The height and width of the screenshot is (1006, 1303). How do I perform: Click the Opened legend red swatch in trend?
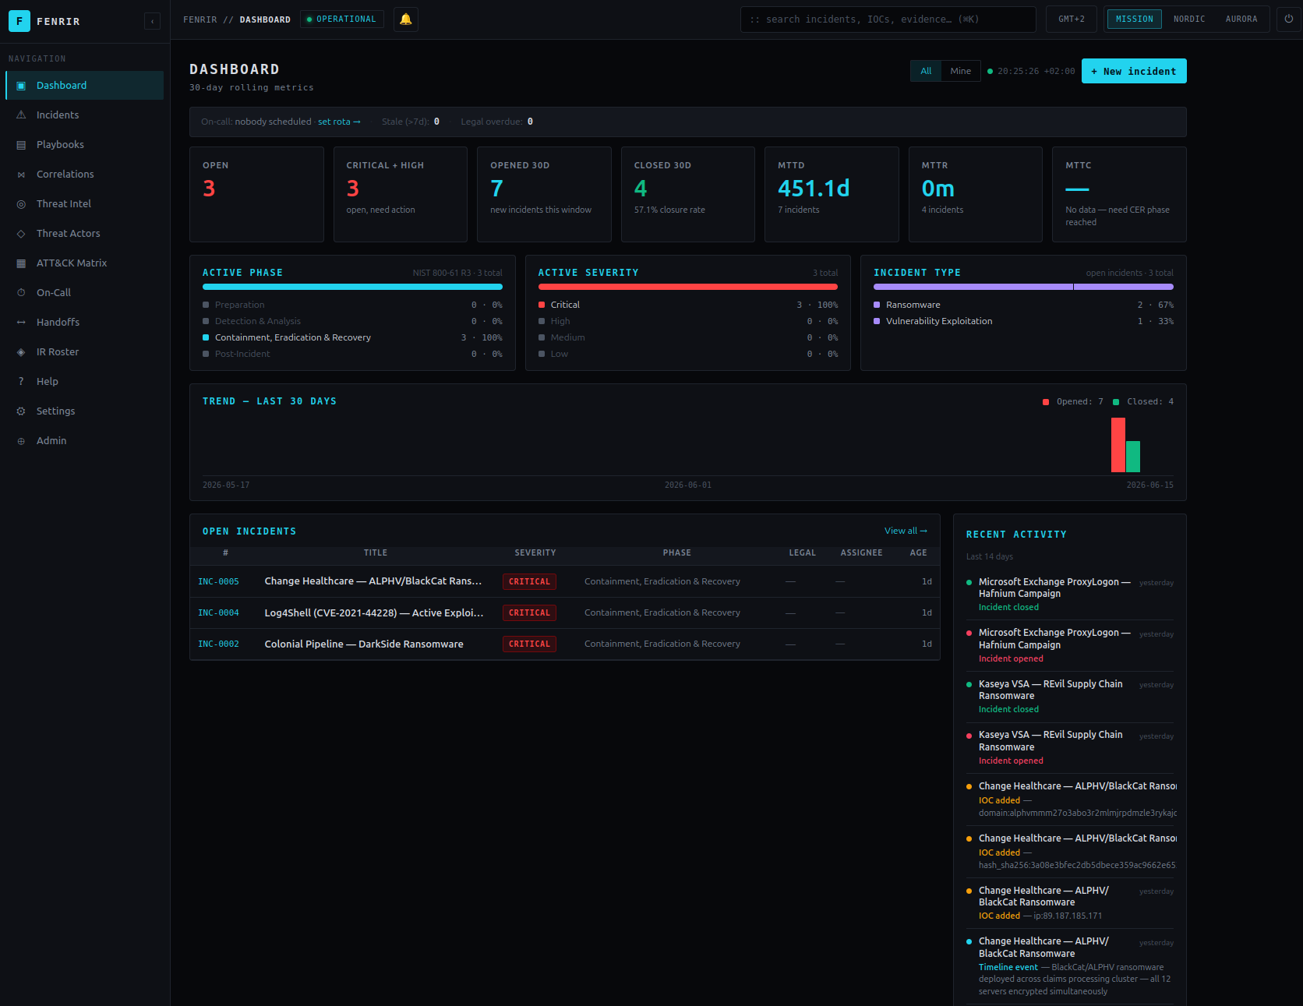tap(1046, 402)
